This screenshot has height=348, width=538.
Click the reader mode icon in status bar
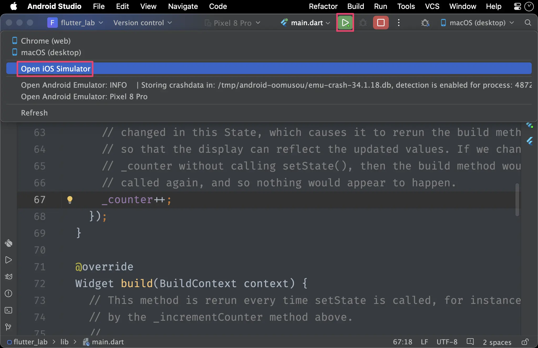[x=470, y=342]
